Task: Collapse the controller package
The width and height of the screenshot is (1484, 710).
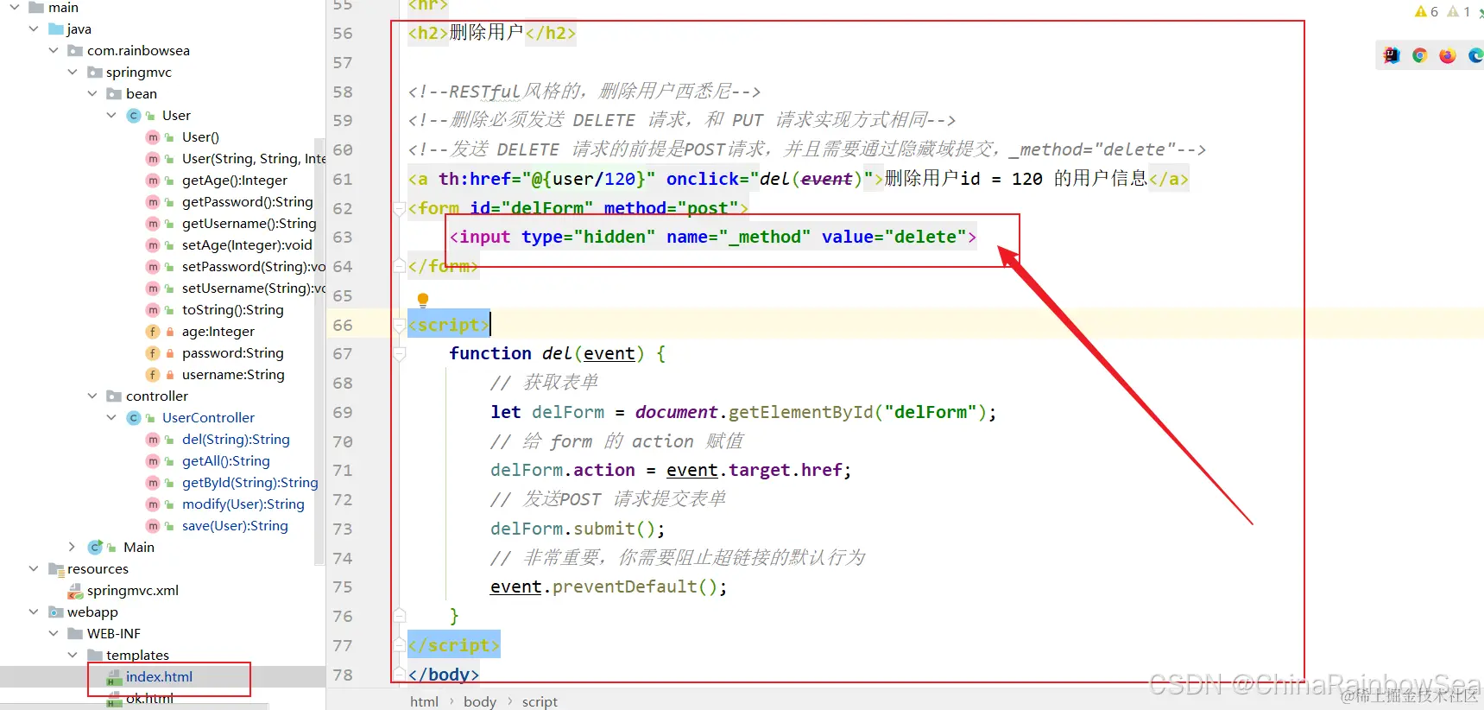Action: (92, 396)
